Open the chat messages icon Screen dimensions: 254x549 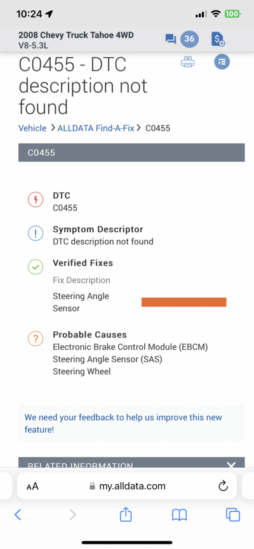point(171,39)
